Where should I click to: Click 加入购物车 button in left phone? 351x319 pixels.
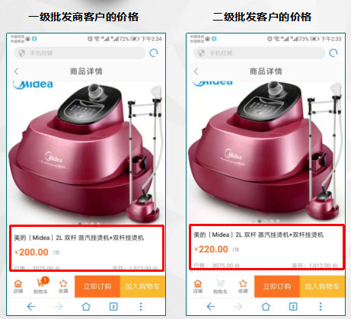coord(142,286)
